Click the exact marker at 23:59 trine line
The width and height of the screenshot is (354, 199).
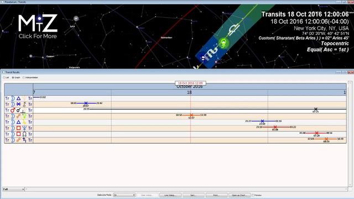[x=262, y=121]
